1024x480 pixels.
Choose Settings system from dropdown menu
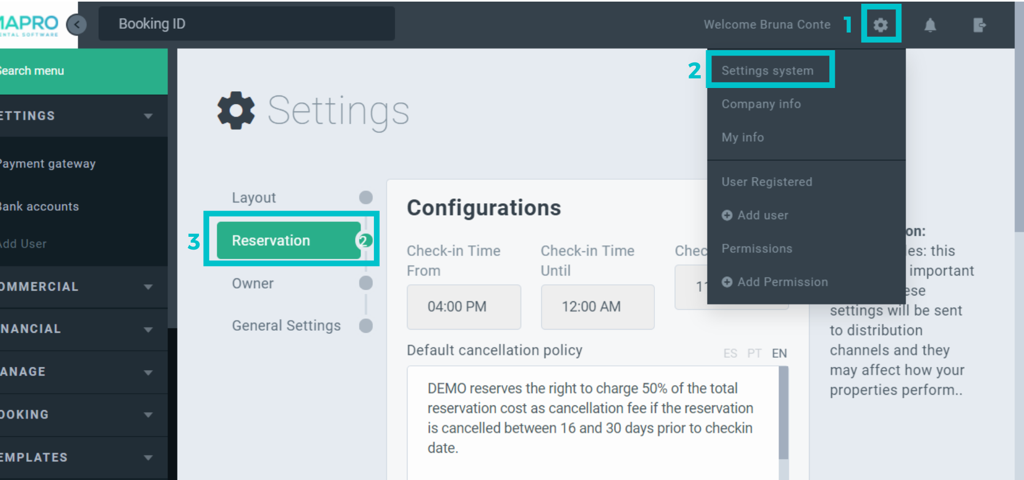(767, 71)
